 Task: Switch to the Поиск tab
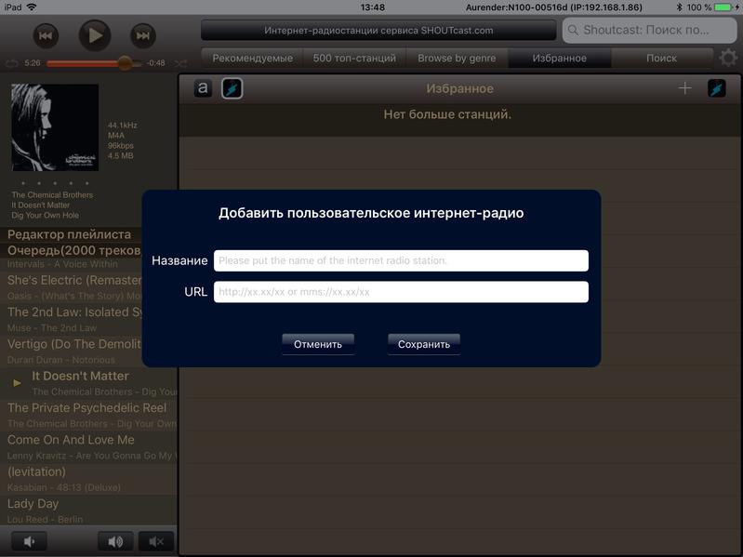[x=661, y=59]
